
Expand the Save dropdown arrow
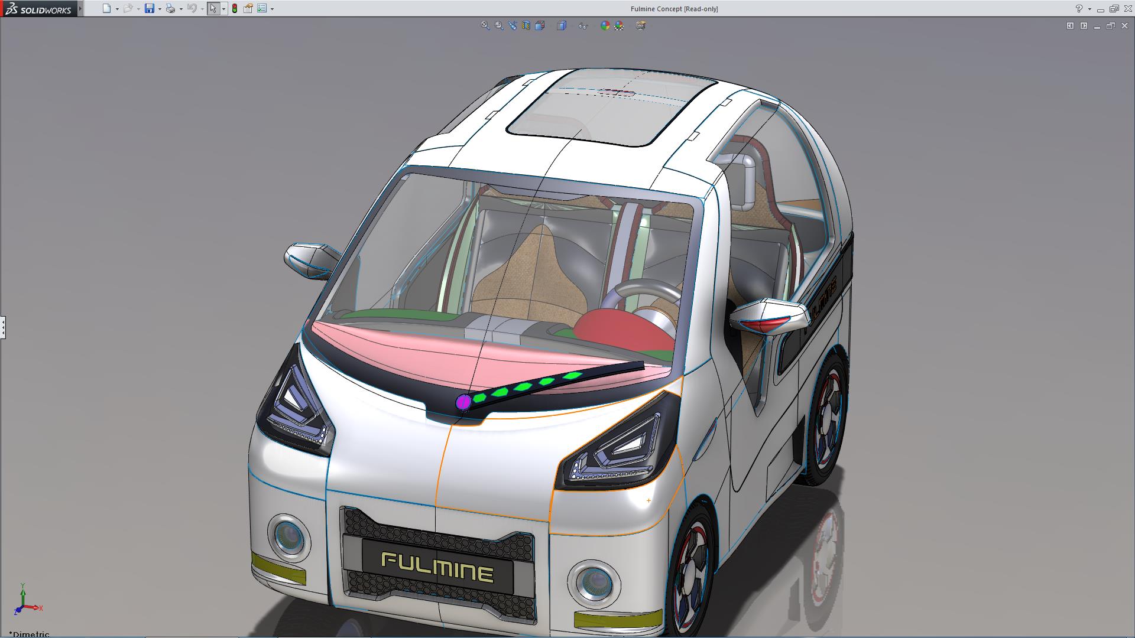160,9
